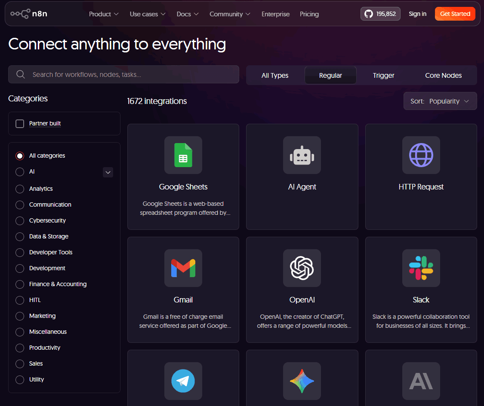
Task: Open the Community menu dropdown
Action: (230, 14)
